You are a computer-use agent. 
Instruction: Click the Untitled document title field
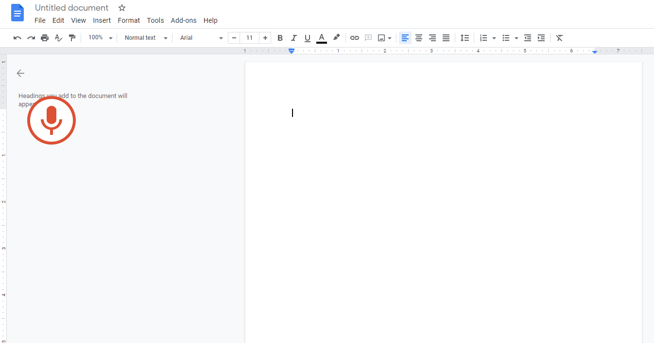tap(71, 8)
